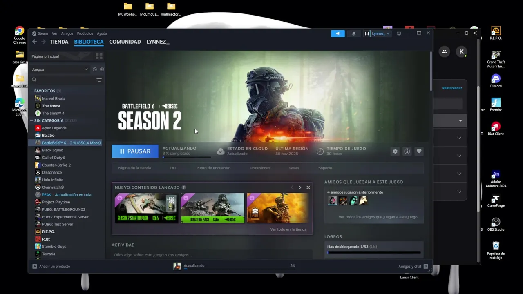Open the Guías link
The image size is (523, 294).
click(294, 168)
